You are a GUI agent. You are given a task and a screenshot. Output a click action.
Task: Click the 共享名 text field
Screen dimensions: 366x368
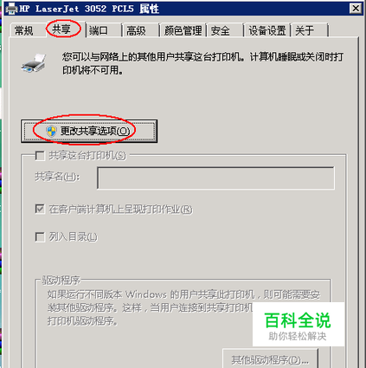click(x=215, y=178)
